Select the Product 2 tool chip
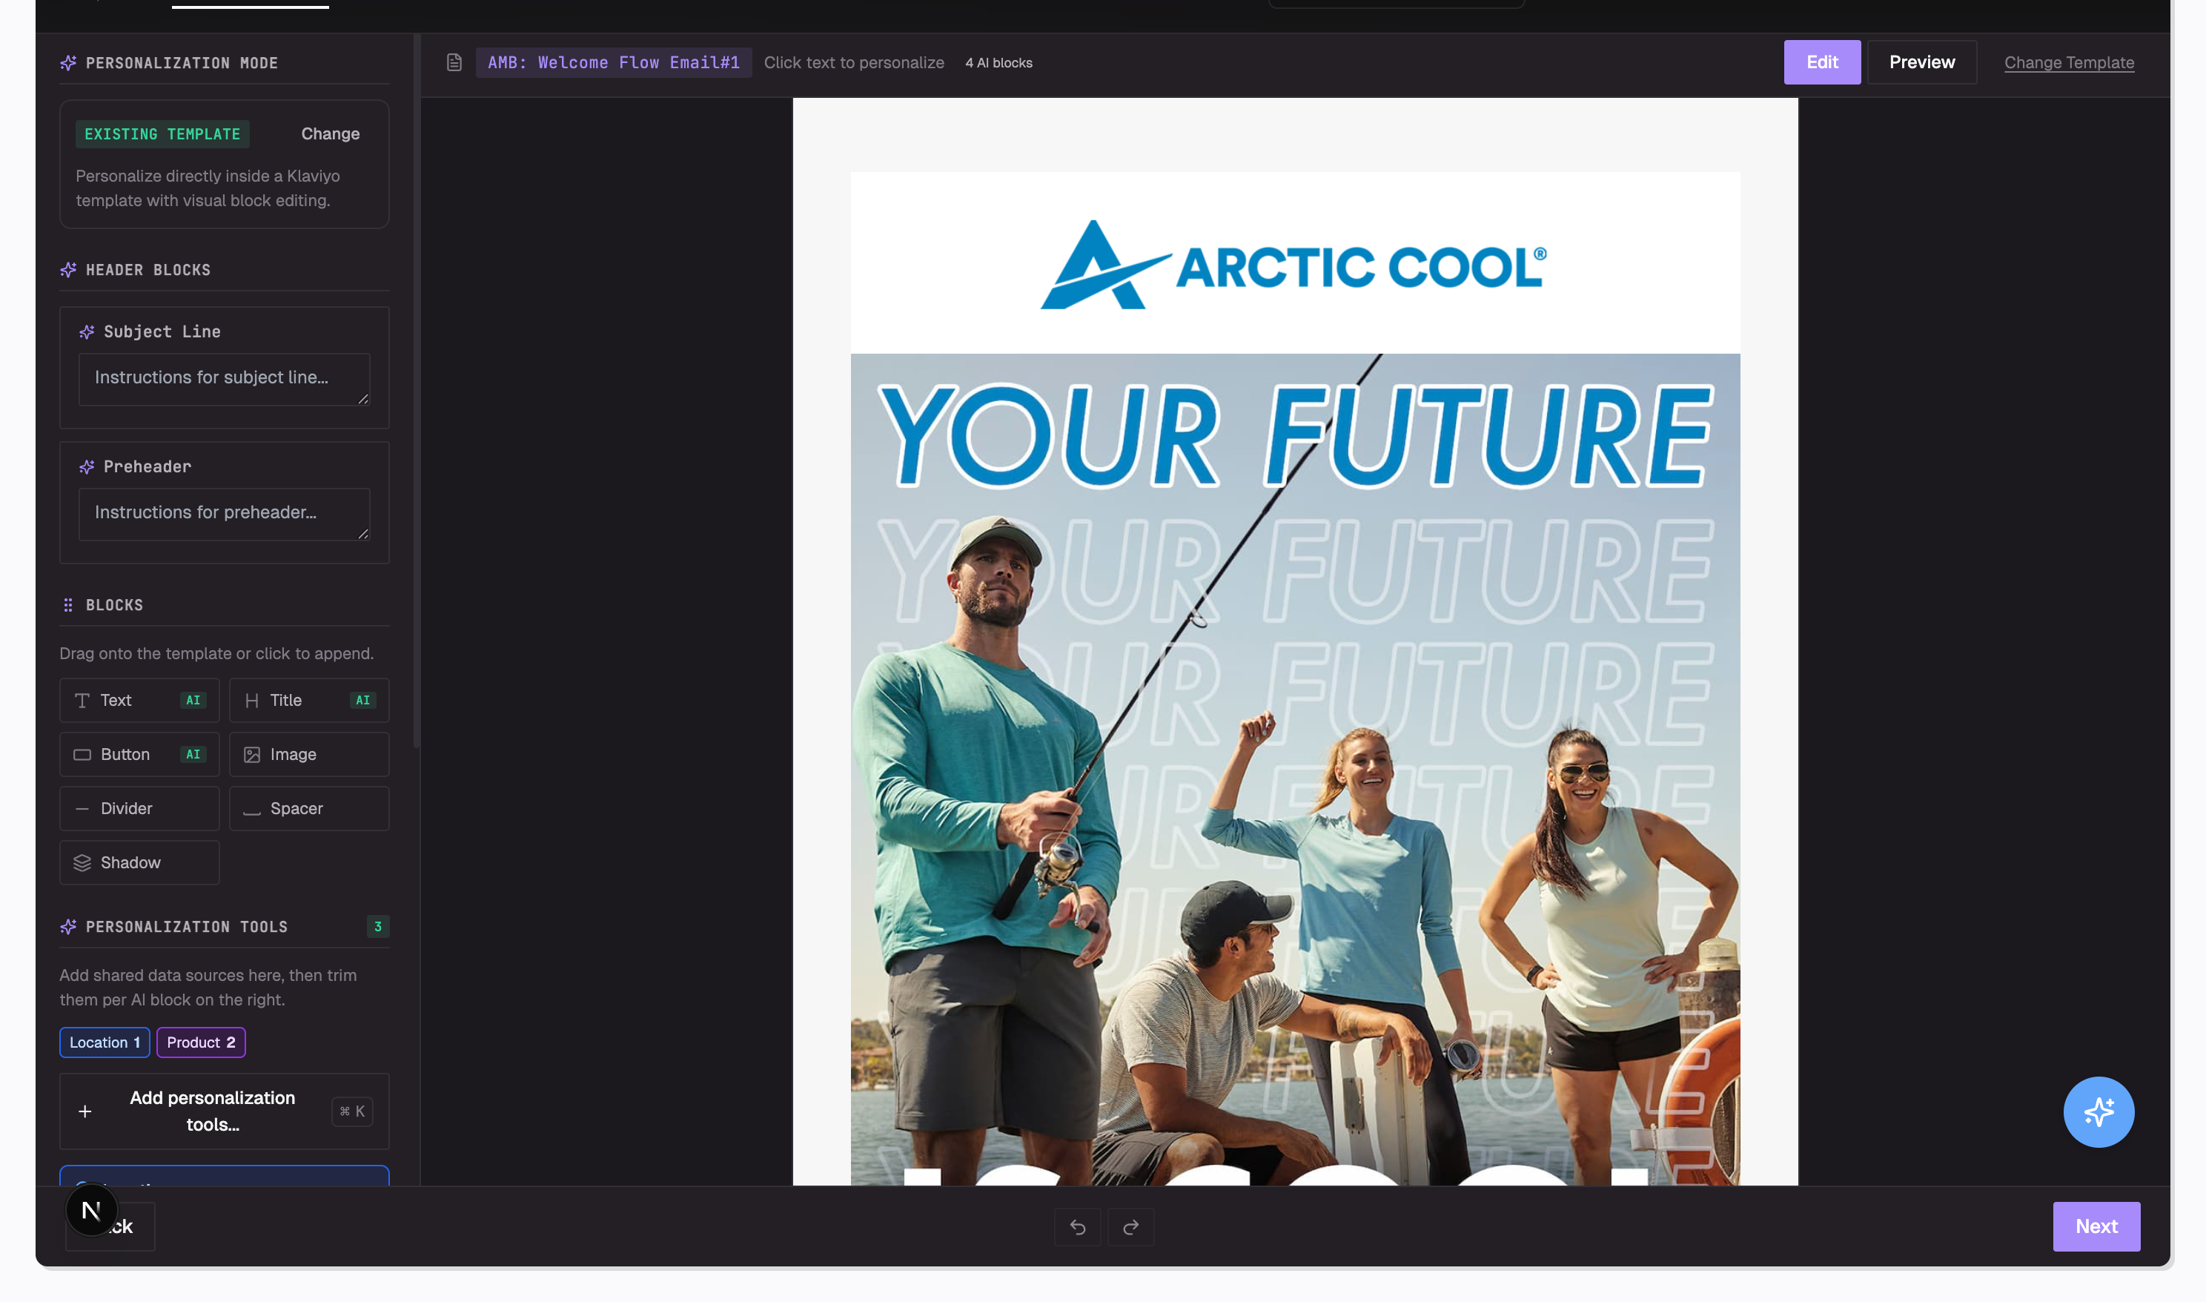Viewport: 2206px width, 1302px height. [x=201, y=1042]
